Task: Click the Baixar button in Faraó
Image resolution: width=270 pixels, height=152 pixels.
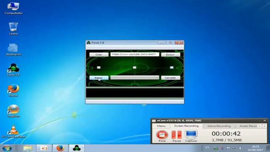Action: click(x=99, y=78)
